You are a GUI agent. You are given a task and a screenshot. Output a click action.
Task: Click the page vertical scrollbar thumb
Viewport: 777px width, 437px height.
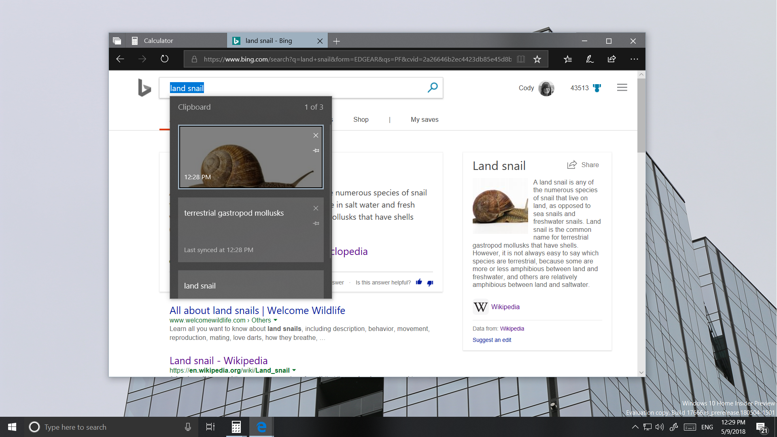(x=641, y=115)
